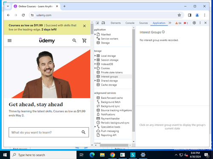View site information icon in address bar
Image resolution: width=213 pixels, height=159 pixels.
click(32, 15)
